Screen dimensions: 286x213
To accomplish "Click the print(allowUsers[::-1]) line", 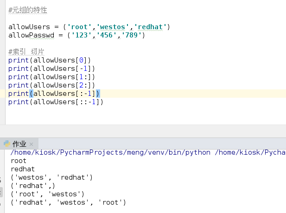I will tap(56, 102).
